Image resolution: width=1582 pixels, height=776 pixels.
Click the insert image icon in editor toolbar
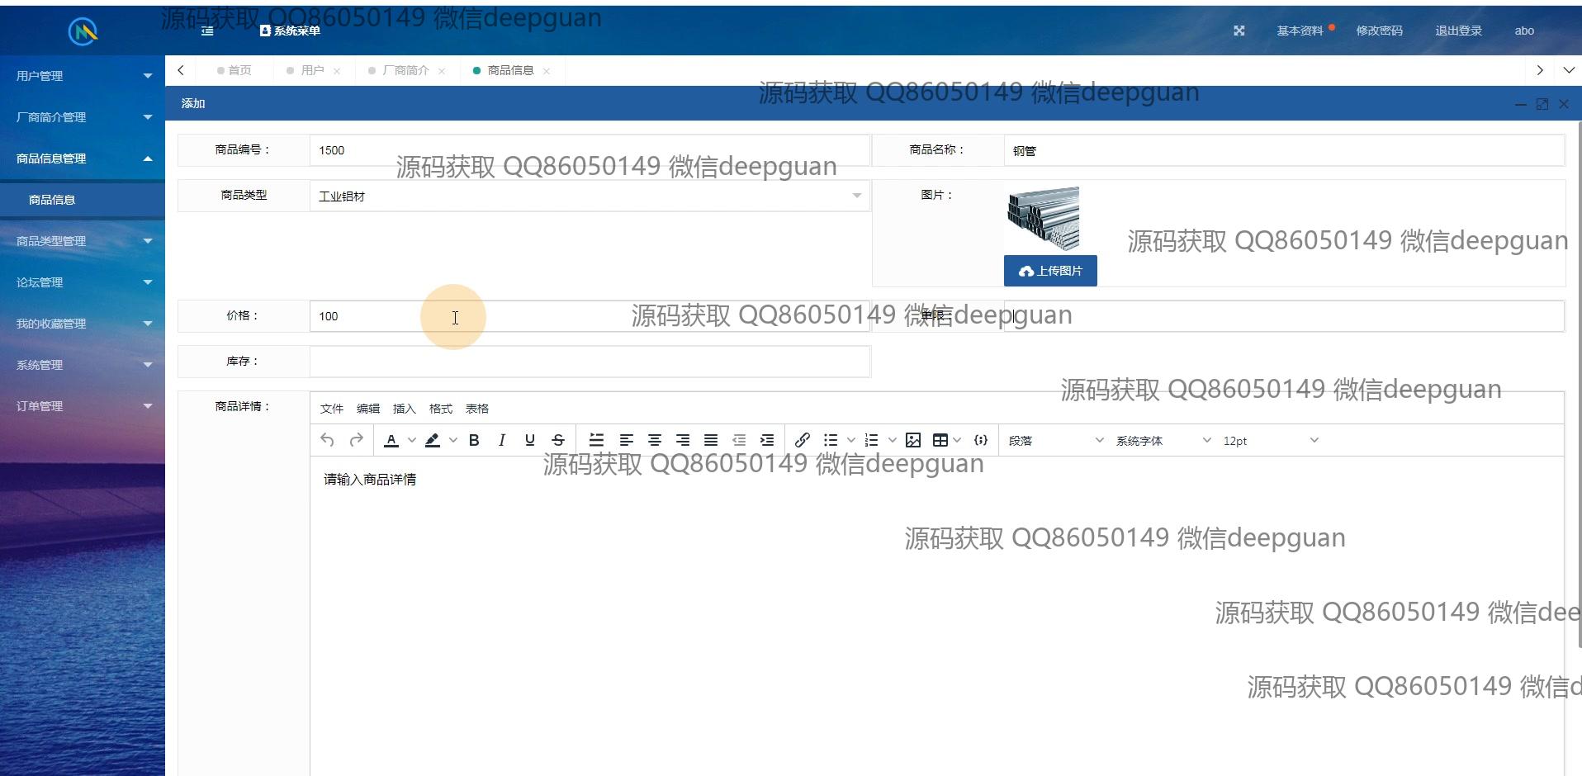[x=912, y=441]
